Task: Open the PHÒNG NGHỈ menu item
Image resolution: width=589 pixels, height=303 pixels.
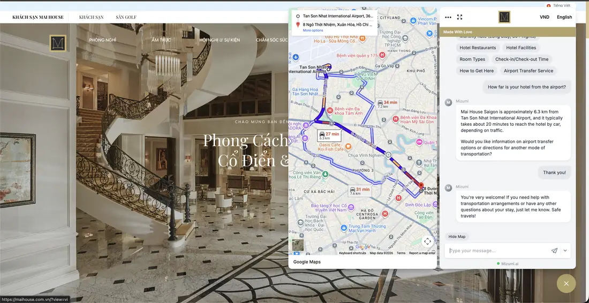Action: click(x=103, y=40)
